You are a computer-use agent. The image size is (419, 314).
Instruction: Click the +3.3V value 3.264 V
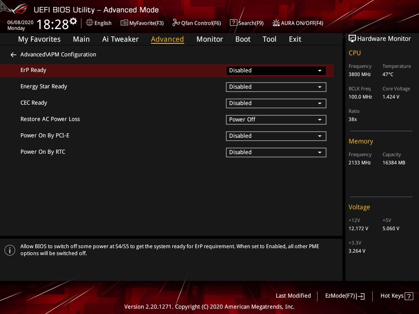click(357, 251)
